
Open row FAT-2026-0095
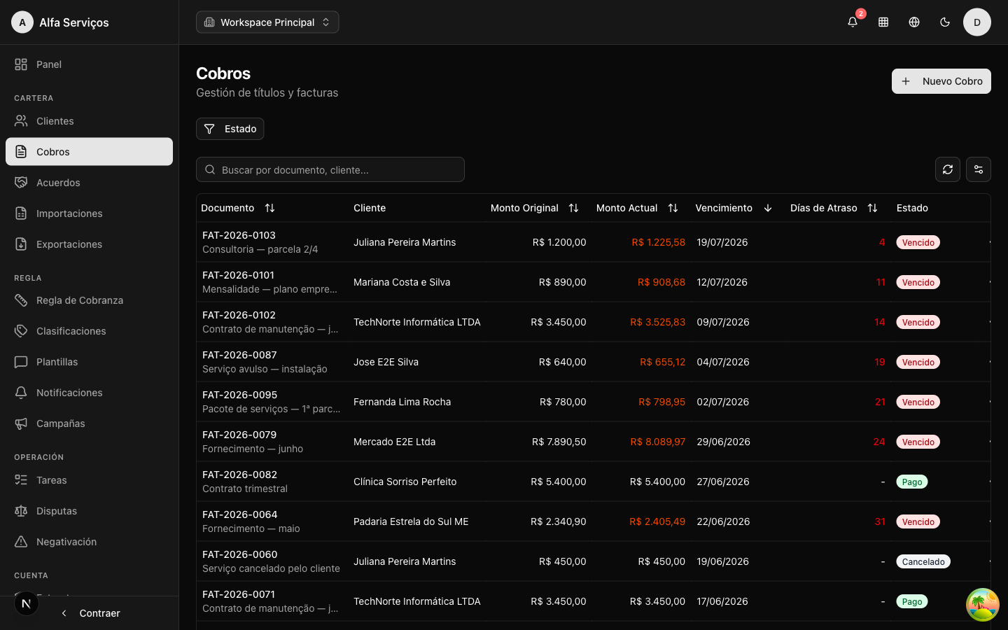pyautogui.click(x=594, y=402)
